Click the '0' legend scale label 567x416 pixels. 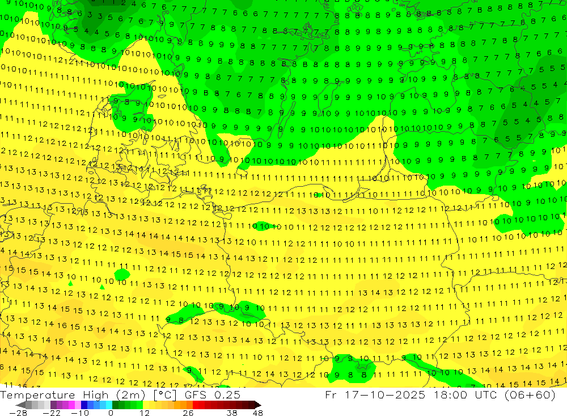(111, 413)
